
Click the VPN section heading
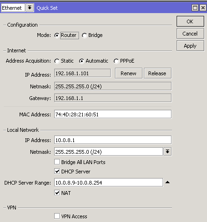pos(12,208)
